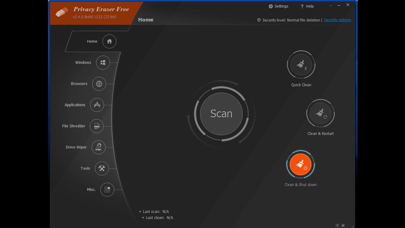Viewport: 405px width, 228px height.
Task: Minimize the Privacy Eraser window
Action: tap(339, 5)
